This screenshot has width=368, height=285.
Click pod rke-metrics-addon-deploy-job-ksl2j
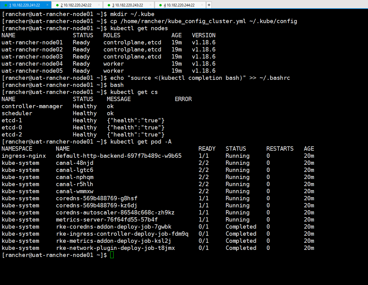tap(113, 241)
